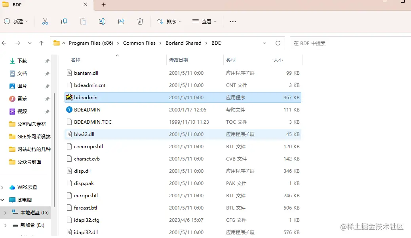Navigate to Common Files in the breadcrumb
The height and width of the screenshot is (238, 411).
tap(139, 43)
